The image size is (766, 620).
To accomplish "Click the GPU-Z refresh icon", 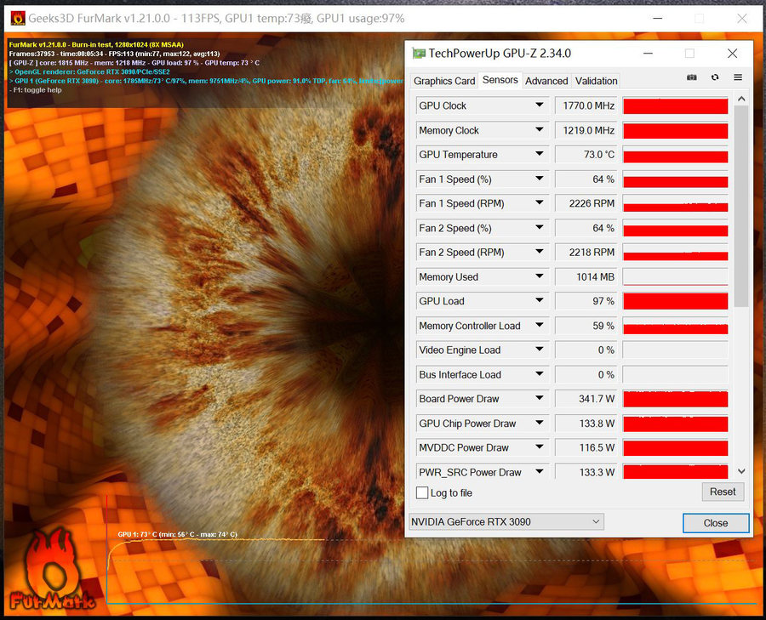I will (x=714, y=77).
